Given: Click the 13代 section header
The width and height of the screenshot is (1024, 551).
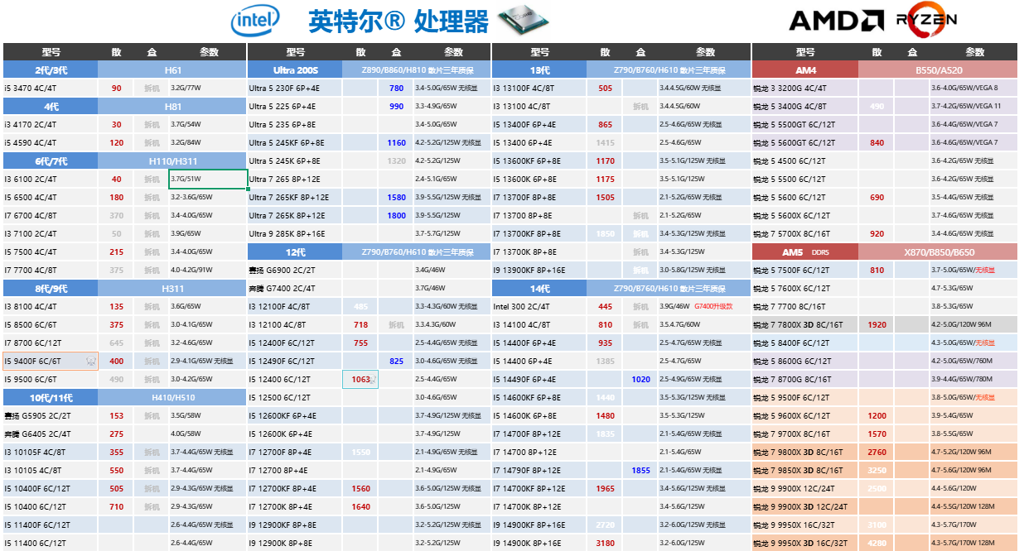Looking at the screenshot, I should click(539, 69).
